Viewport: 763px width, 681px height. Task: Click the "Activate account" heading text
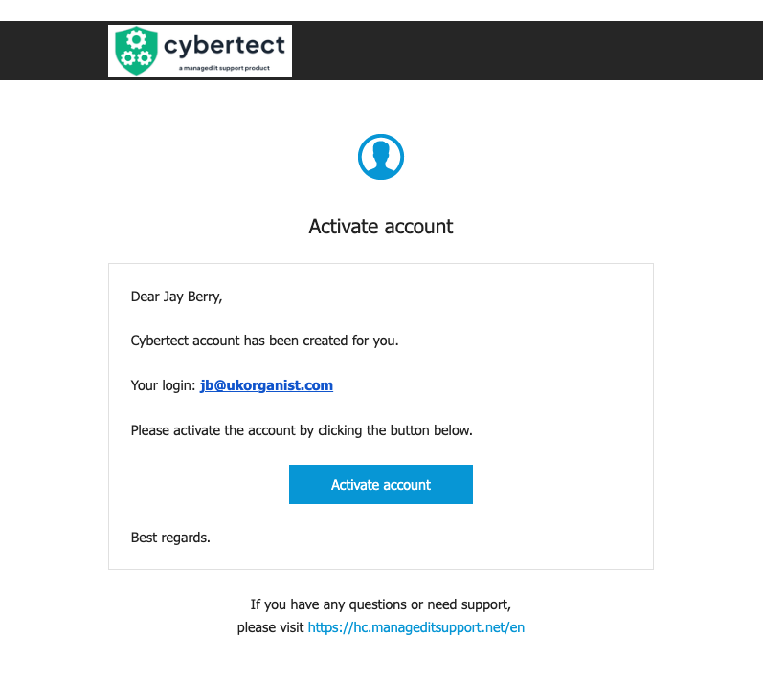pyautogui.click(x=381, y=227)
